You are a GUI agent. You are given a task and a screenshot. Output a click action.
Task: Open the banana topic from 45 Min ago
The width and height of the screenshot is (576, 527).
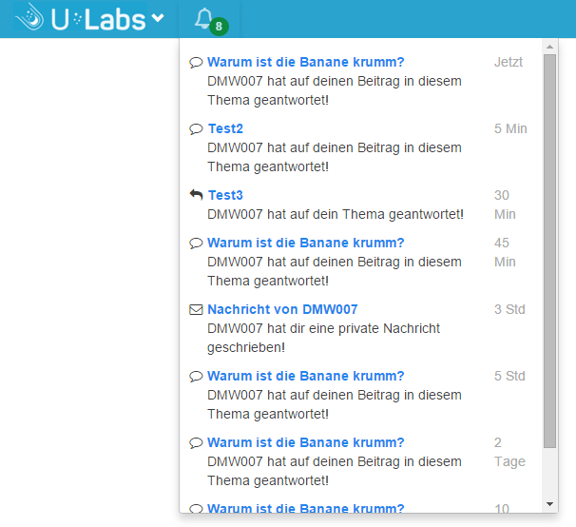[306, 243]
